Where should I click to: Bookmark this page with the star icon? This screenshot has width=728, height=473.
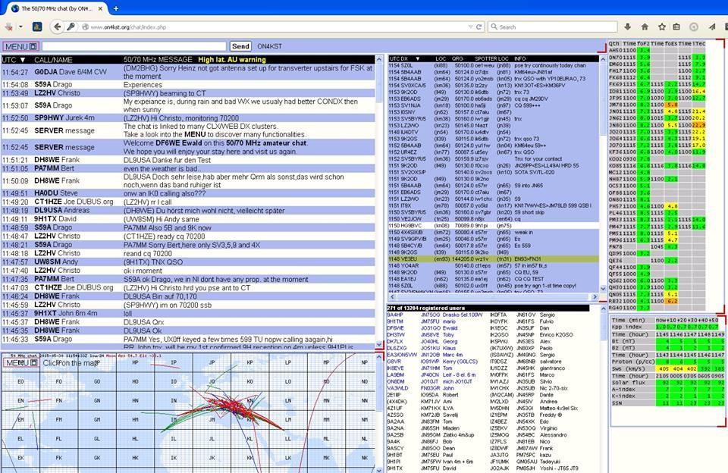pos(662,27)
